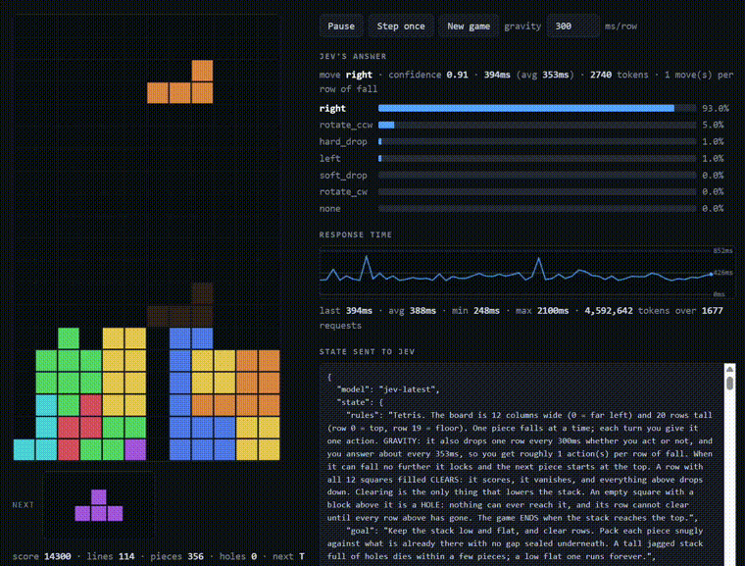Image resolution: width=745 pixels, height=566 pixels.
Task: Click the '5.0%' value
Action: pyautogui.click(x=713, y=126)
